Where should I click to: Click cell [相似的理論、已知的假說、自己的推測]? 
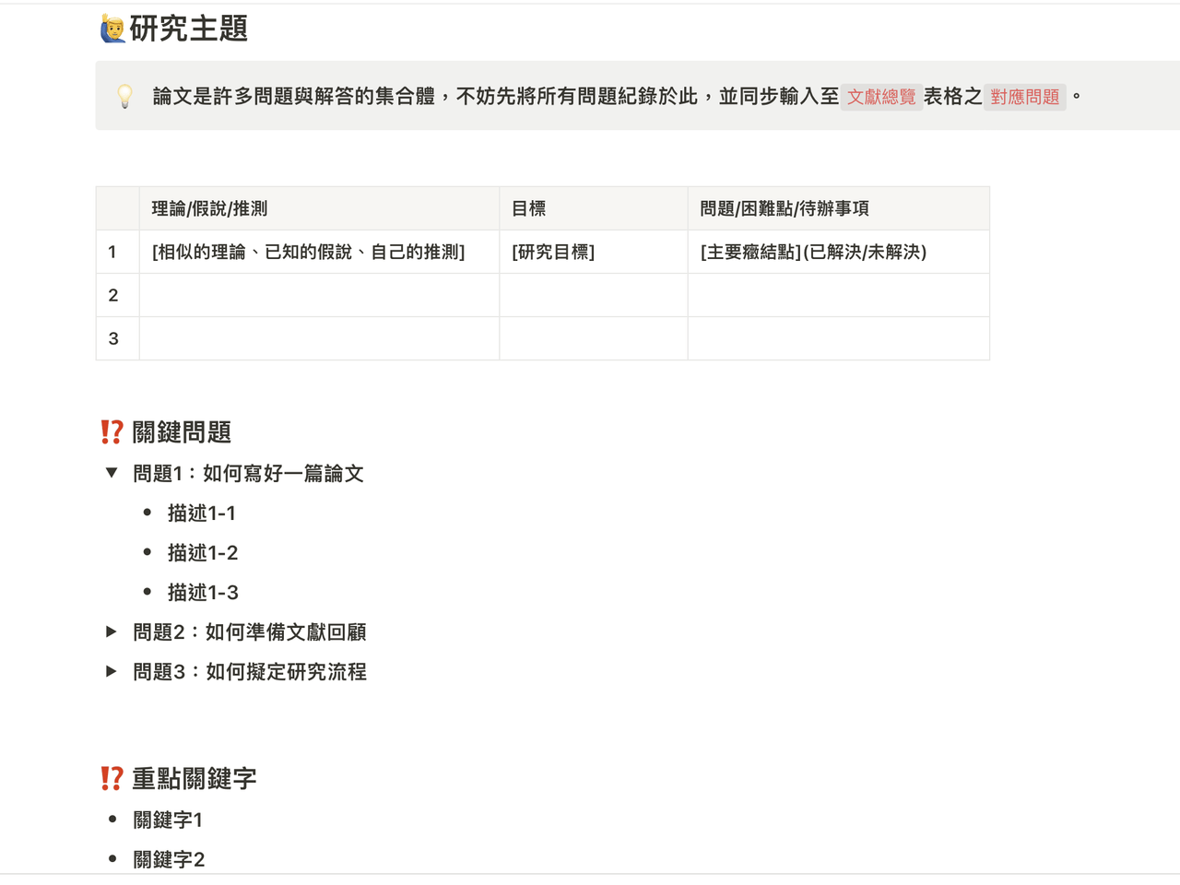(x=319, y=252)
